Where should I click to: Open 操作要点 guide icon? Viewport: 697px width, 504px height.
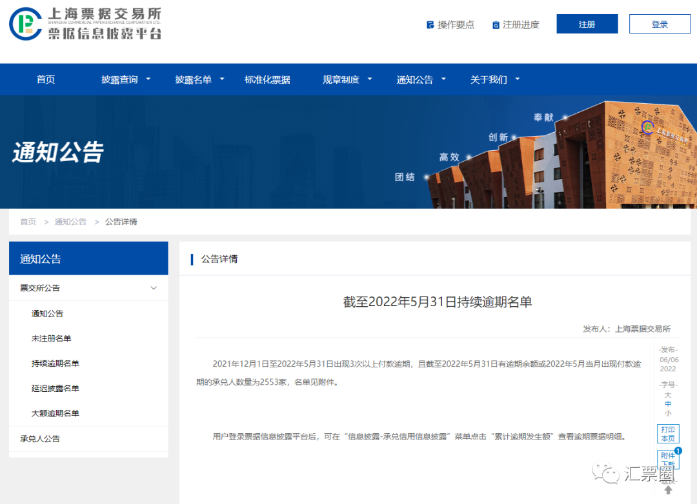coord(430,25)
